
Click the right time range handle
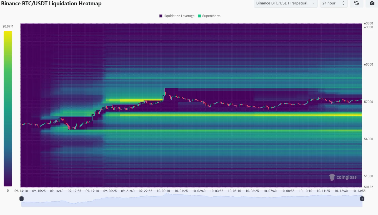pyautogui.click(x=362, y=199)
